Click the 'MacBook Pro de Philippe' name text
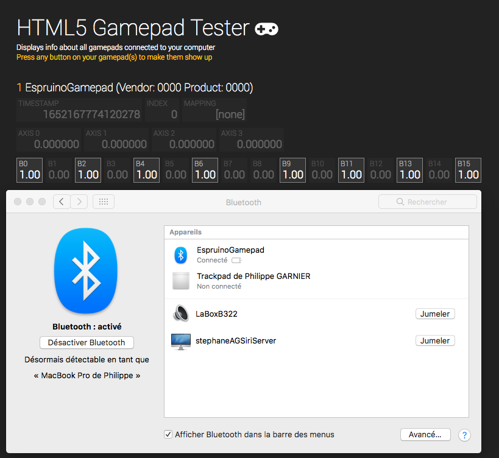499x458 pixels. point(87,376)
